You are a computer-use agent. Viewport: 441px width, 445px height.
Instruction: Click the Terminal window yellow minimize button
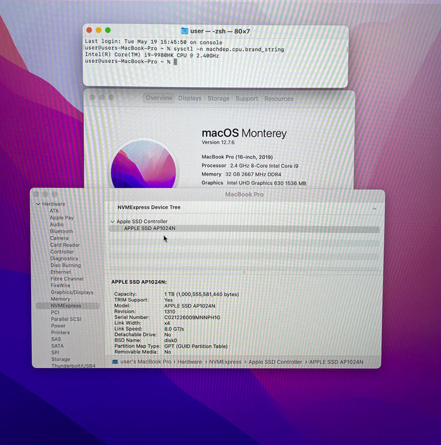click(98, 30)
